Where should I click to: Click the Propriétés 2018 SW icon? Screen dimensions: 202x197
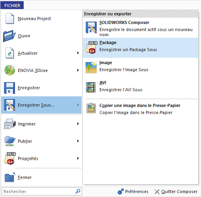pyautogui.click(x=10, y=158)
